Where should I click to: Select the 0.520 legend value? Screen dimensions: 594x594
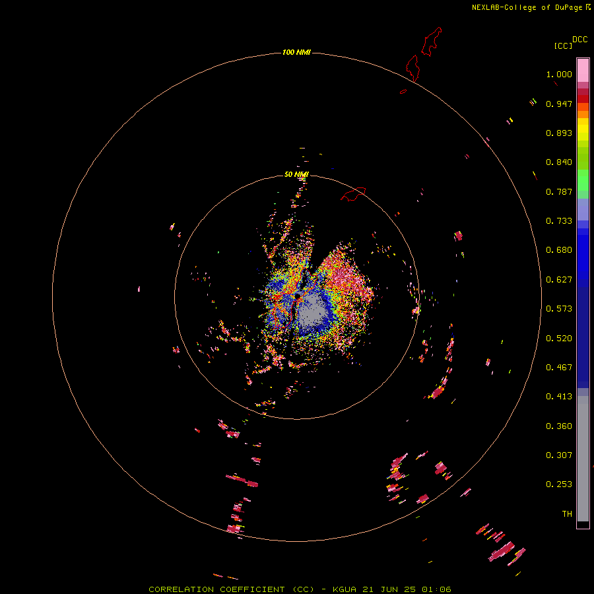click(559, 339)
